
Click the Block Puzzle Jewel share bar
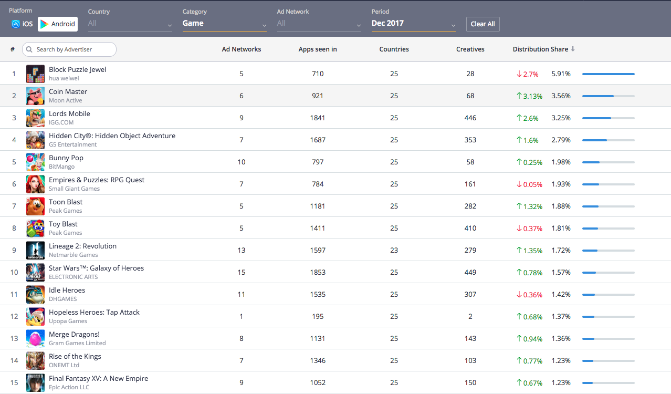click(609, 74)
